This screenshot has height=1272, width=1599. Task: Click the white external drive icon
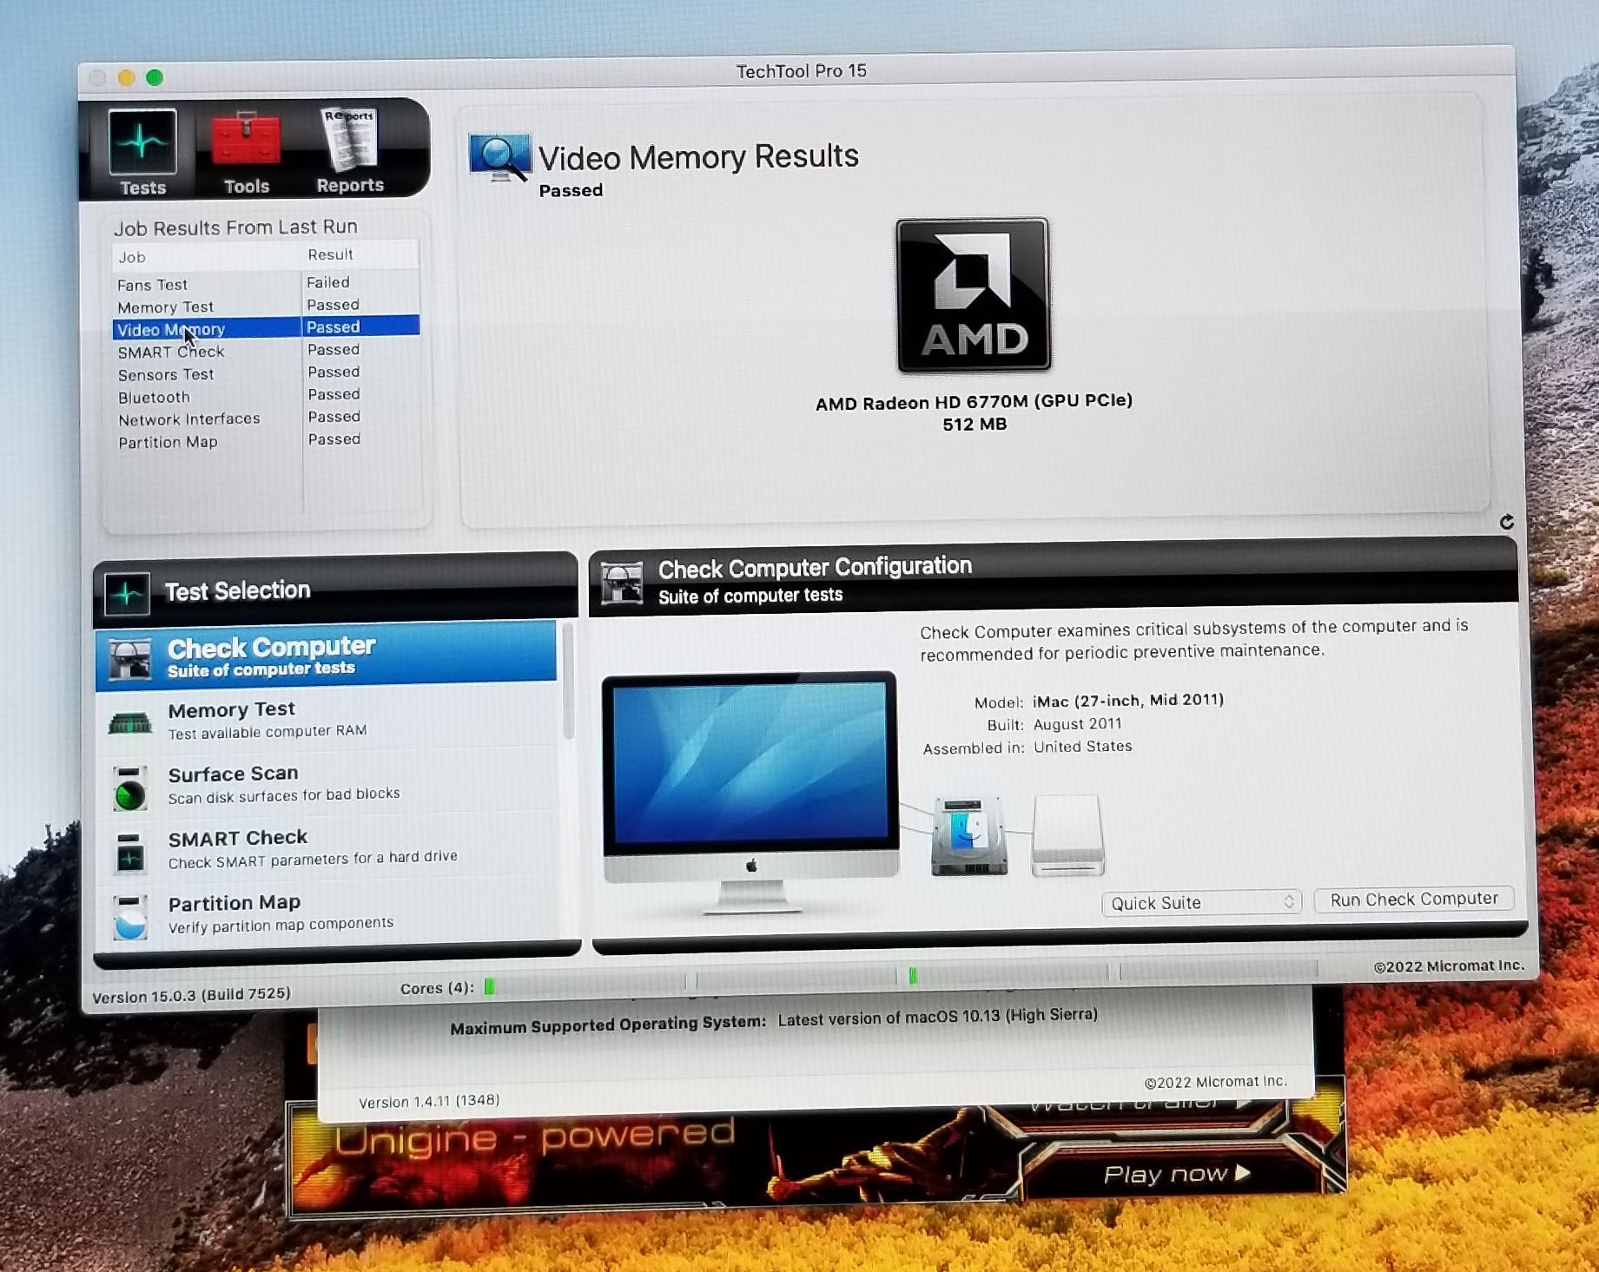click(1067, 835)
